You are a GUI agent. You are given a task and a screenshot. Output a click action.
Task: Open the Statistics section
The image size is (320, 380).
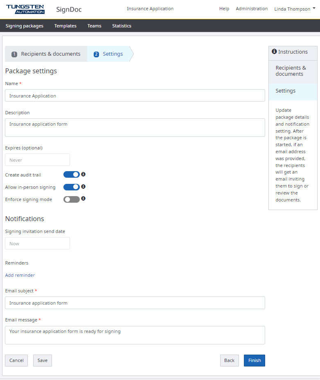(122, 25)
